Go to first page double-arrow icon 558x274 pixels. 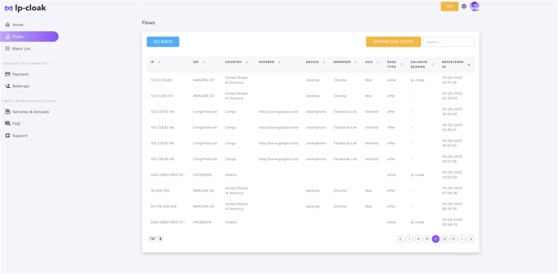[x=400, y=239]
